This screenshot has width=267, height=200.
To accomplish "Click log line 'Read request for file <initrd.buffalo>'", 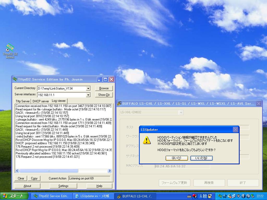I will 59,126.
